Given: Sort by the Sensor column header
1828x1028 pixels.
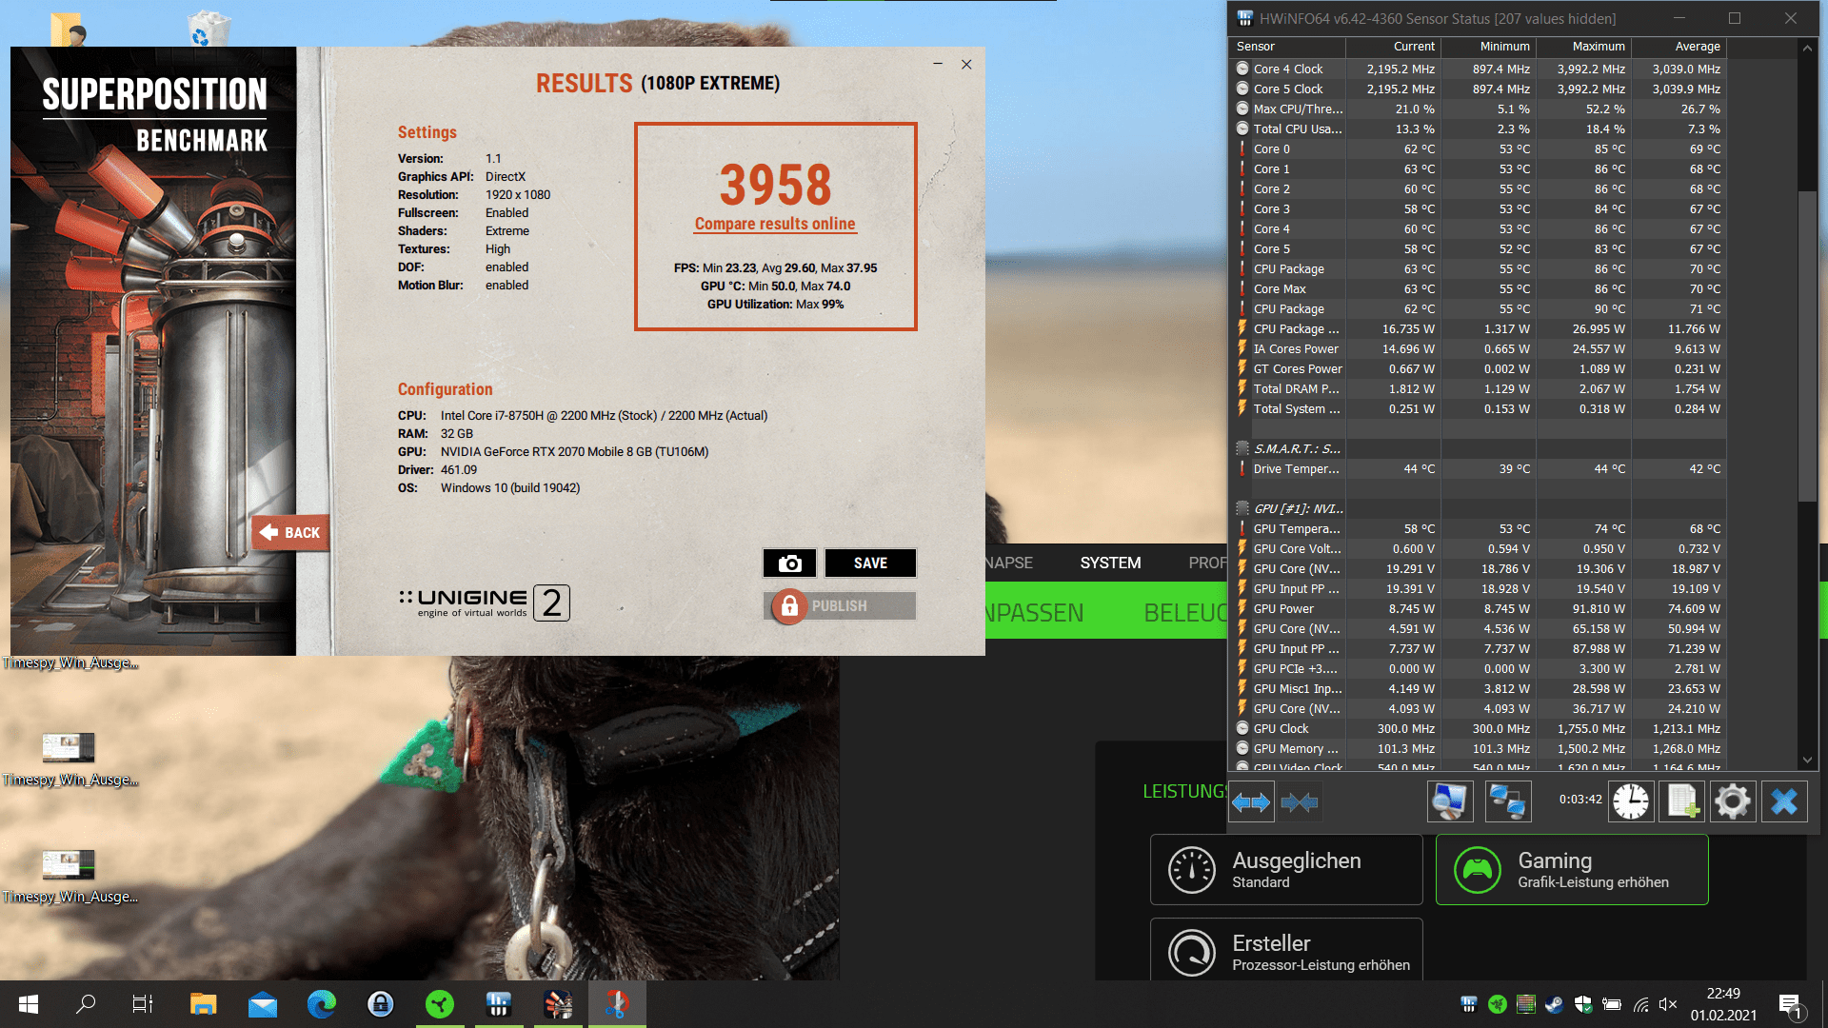Looking at the screenshot, I should pyautogui.click(x=1287, y=47).
